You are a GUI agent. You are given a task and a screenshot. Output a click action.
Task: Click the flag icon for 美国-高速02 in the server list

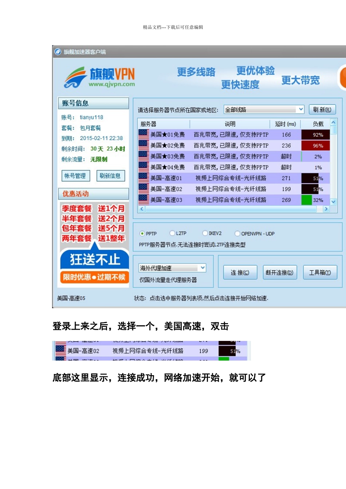point(143,189)
